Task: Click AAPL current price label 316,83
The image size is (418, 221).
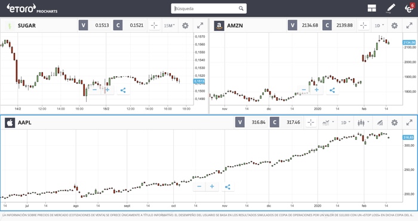Action: click(408, 138)
